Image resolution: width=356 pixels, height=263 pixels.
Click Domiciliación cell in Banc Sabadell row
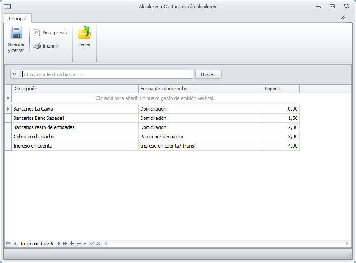[200, 118]
